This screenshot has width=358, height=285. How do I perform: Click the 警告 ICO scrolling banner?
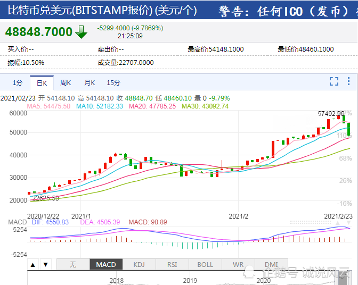click(x=288, y=11)
